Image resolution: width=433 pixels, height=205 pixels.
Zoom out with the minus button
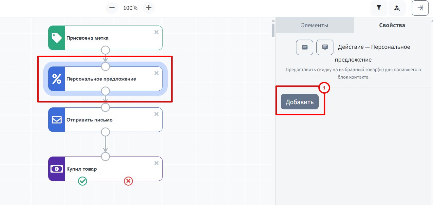[x=112, y=8]
